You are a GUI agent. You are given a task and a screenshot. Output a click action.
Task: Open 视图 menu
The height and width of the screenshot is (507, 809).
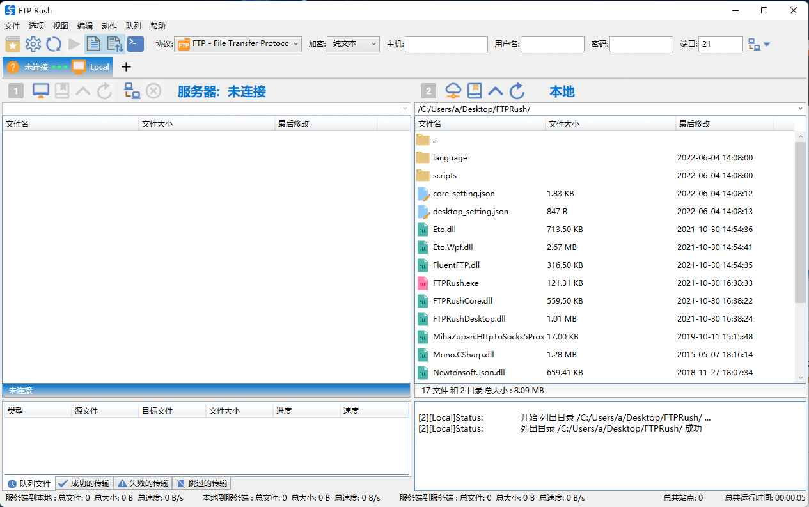tap(61, 26)
